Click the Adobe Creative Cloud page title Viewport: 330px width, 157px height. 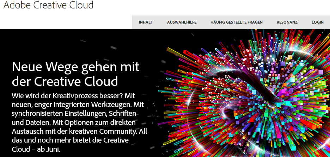[x=48, y=5]
